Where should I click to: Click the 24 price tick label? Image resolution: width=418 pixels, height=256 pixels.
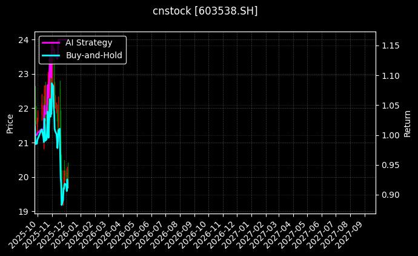[24, 40]
